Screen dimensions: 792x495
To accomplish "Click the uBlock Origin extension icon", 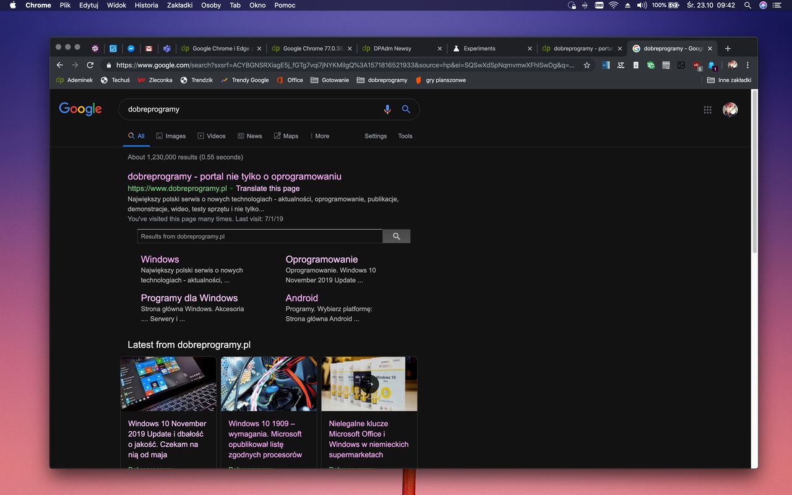I will click(x=697, y=65).
